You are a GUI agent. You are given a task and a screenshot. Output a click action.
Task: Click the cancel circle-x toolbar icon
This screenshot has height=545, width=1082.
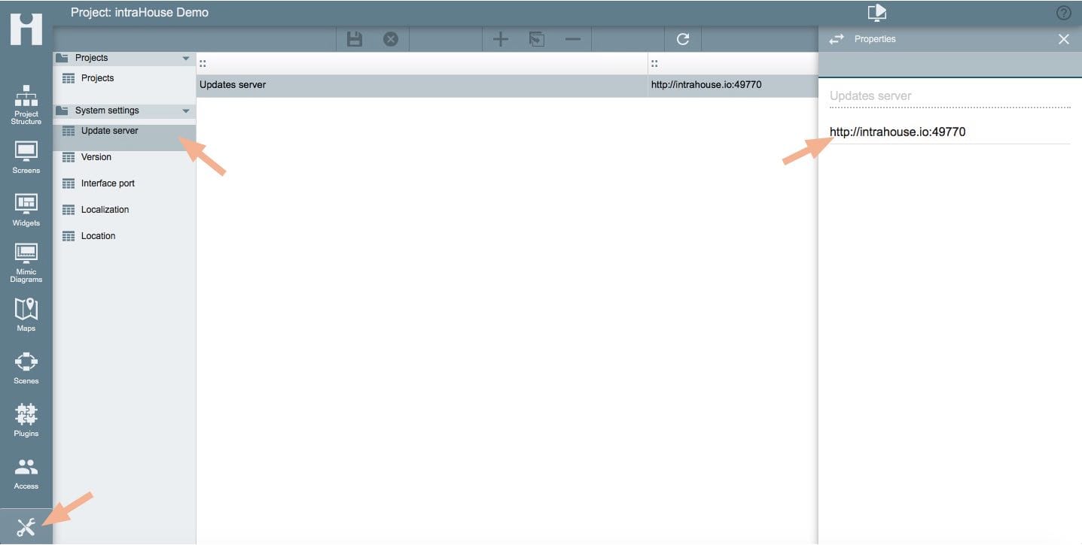pos(391,39)
